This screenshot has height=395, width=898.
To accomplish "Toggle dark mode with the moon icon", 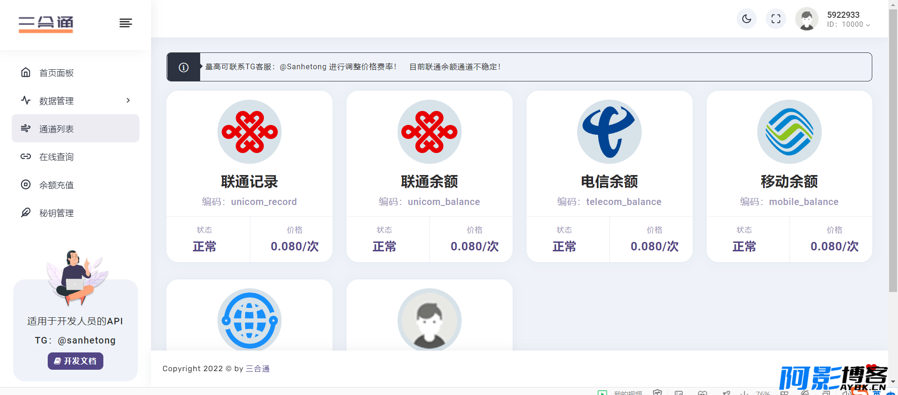I will pos(746,19).
